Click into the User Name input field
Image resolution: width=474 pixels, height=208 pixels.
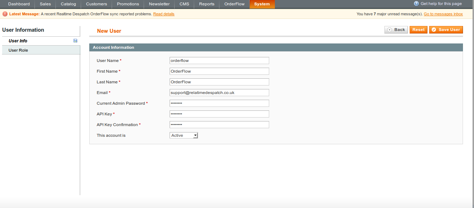pyautogui.click(x=219, y=60)
